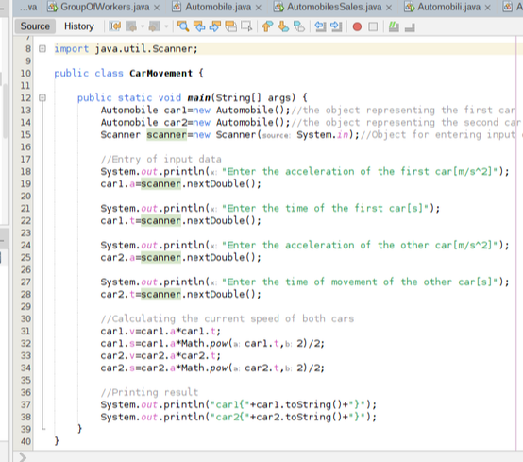The width and height of the screenshot is (523, 462).
Task: Jump to previous bookmark
Action: [267, 26]
